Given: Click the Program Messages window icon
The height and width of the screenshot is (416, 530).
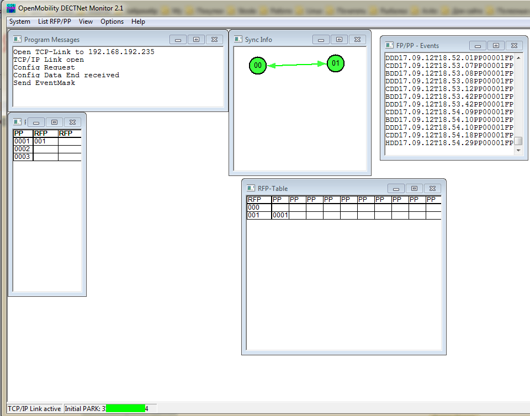Looking at the screenshot, I should pyautogui.click(x=17, y=39).
